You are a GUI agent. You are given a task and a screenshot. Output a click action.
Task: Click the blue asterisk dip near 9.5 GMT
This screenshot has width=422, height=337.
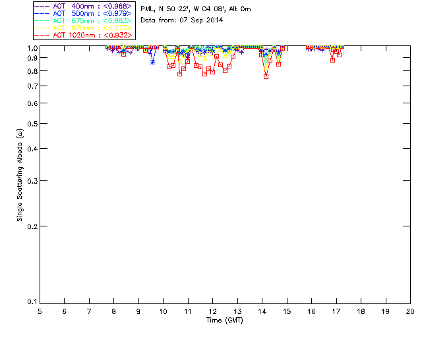tap(152, 62)
